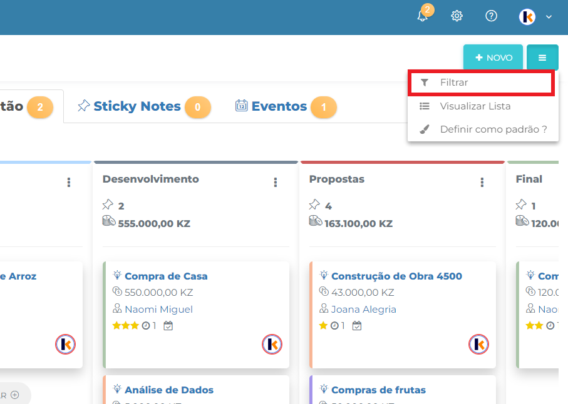The image size is (568, 404).
Task: Click the pin icon in Desenvolvimento header
Action: [x=108, y=205]
